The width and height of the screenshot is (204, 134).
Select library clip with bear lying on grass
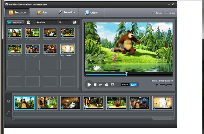(x=15, y=49)
